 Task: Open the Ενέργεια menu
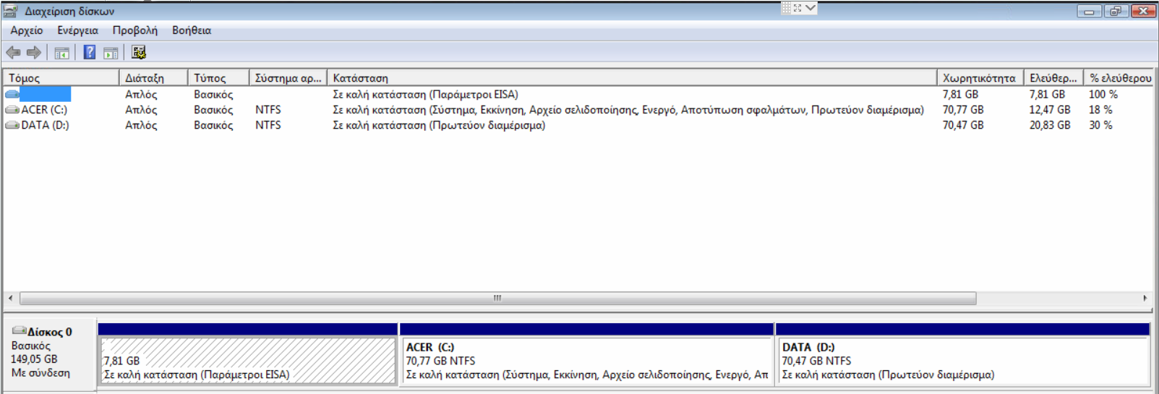tap(78, 30)
